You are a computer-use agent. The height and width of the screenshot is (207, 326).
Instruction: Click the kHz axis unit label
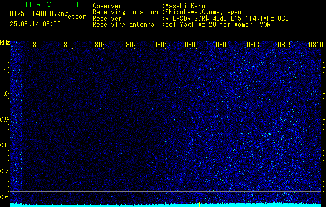pos(5,43)
